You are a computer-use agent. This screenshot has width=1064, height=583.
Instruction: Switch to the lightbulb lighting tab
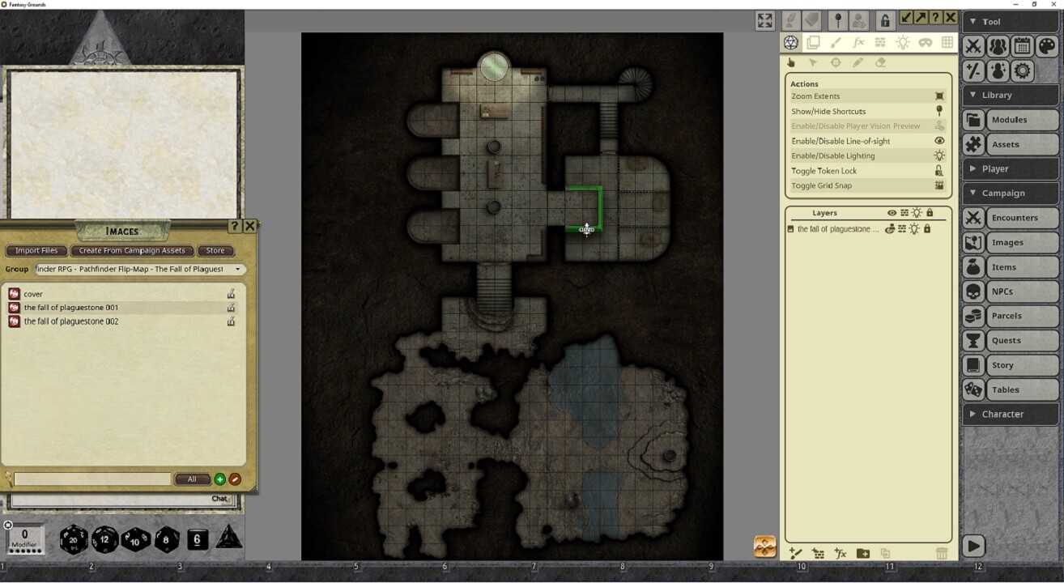903,43
